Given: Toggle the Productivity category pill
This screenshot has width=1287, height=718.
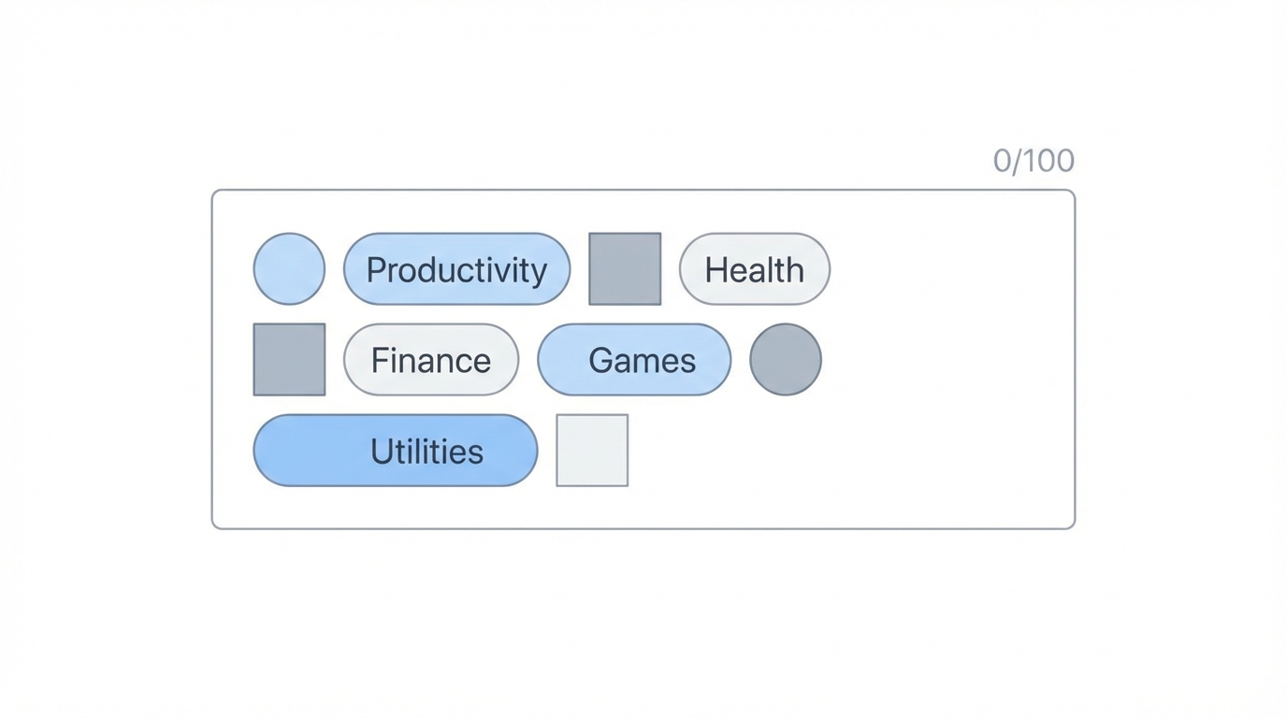Looking at the screenshot, I should (456, 269).
